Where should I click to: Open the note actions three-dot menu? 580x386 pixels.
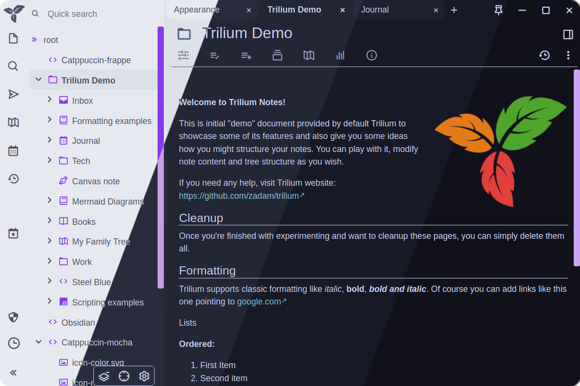click(x=568, y=55)
